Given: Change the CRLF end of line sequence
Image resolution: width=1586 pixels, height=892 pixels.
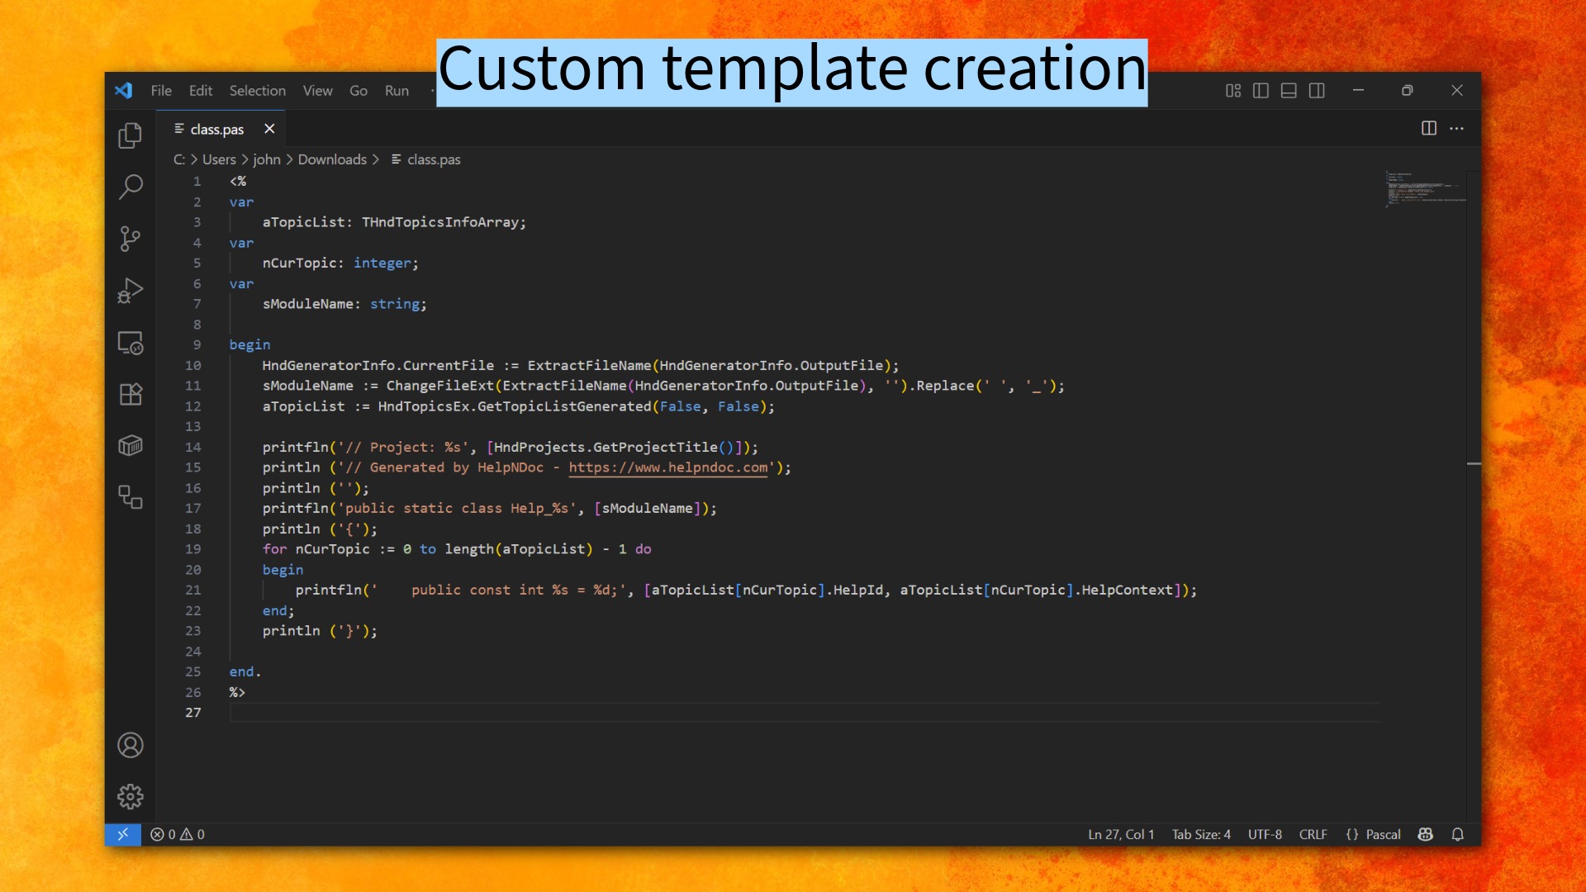Looking at the screenshot, I should [1313, 834].
